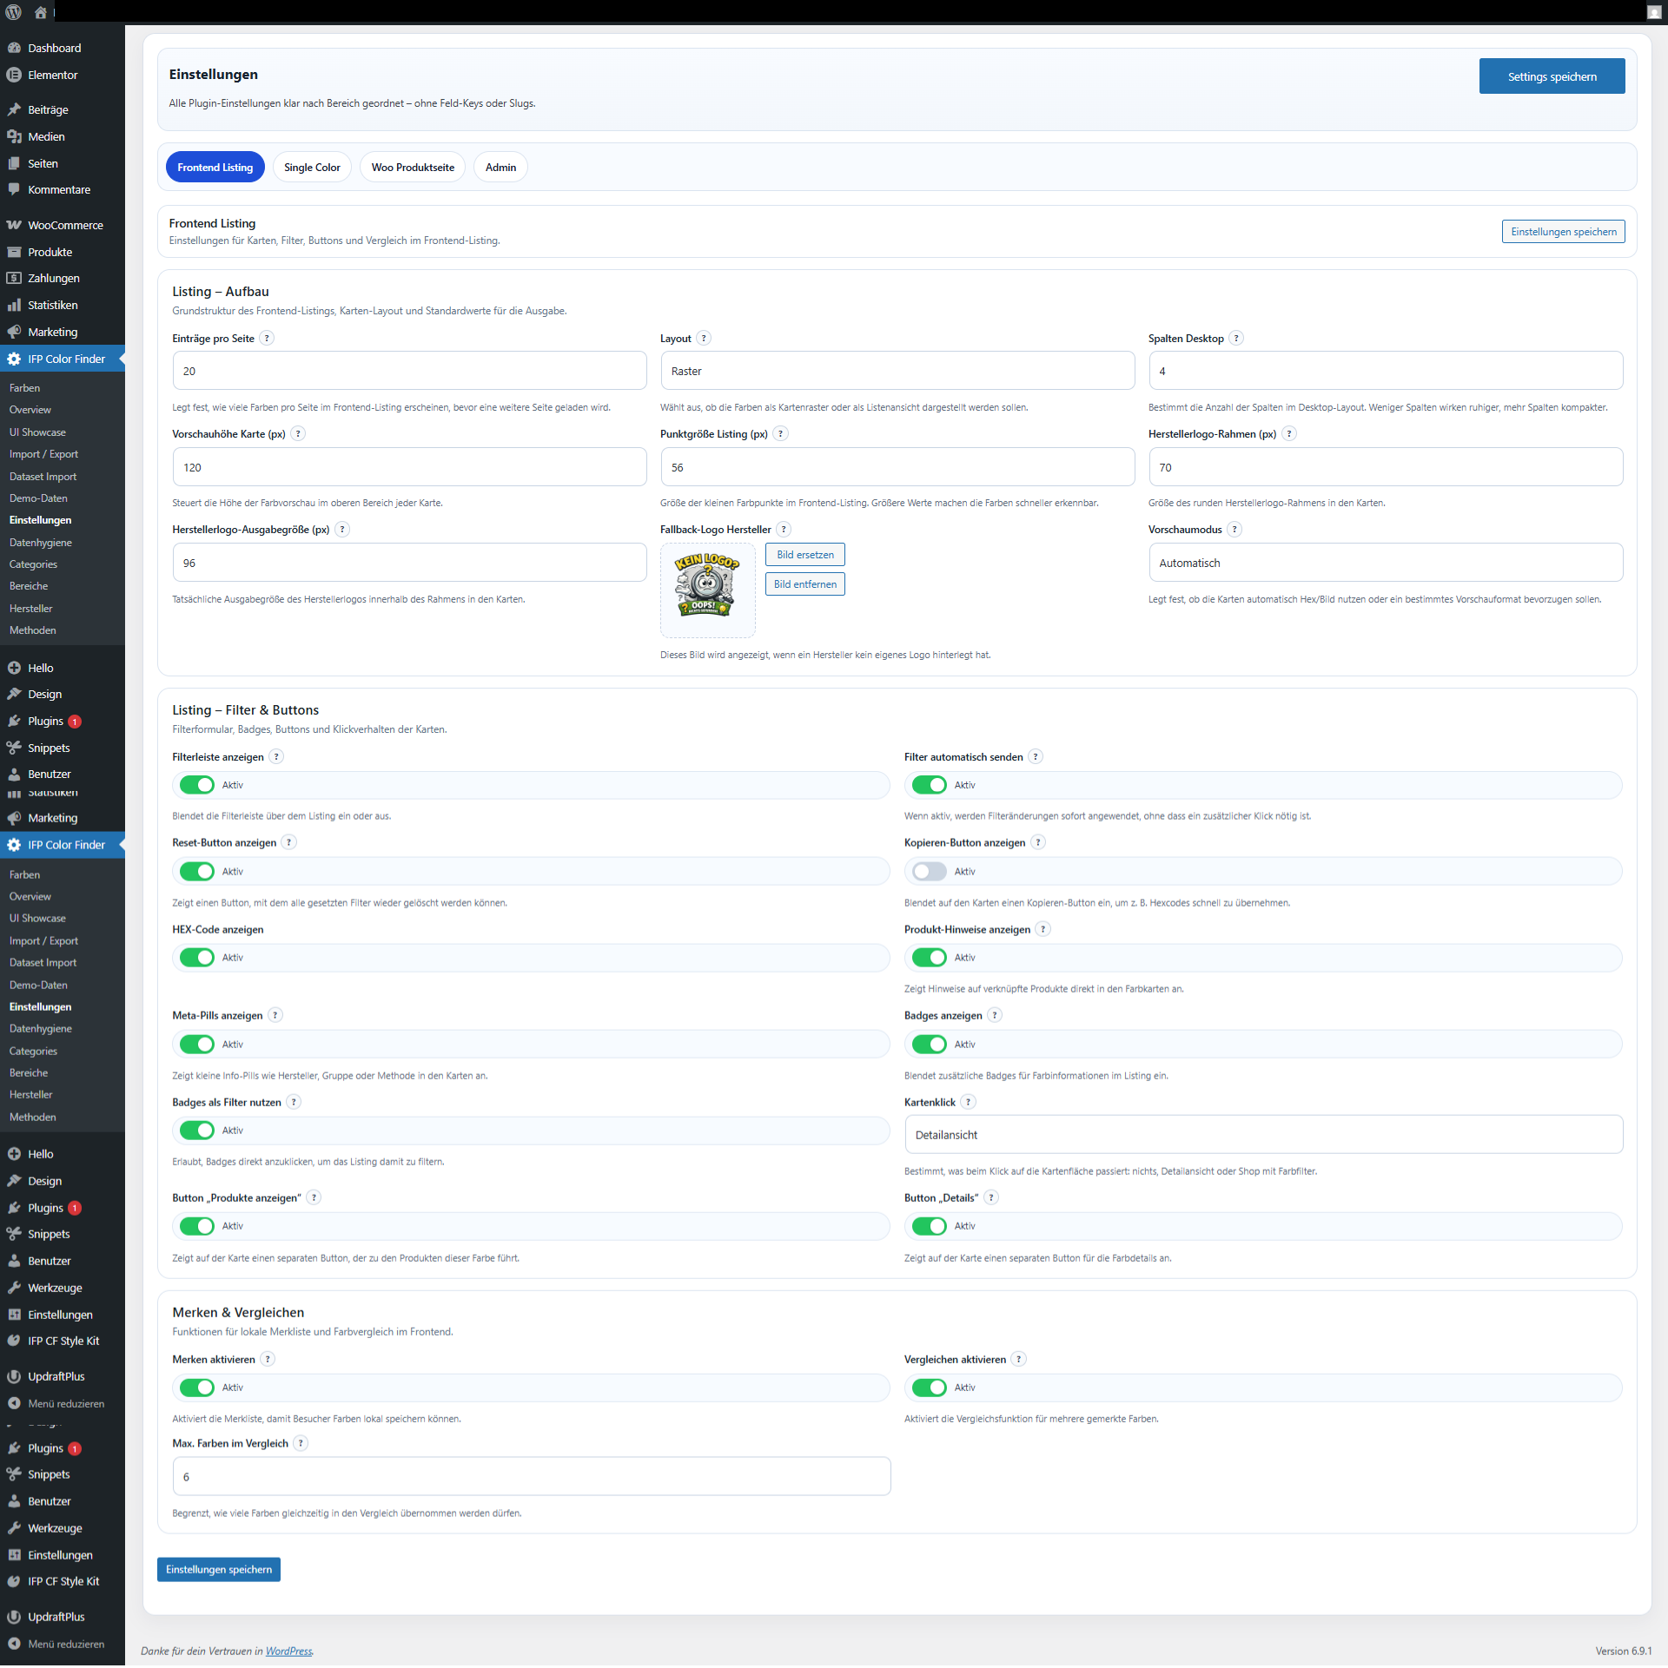Open the Layout dropdown showing Raster
Screen dimensions: 1668x1668
[x=897, y=371]
